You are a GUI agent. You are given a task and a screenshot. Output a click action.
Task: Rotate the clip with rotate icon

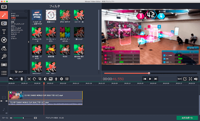click(34, 79)
